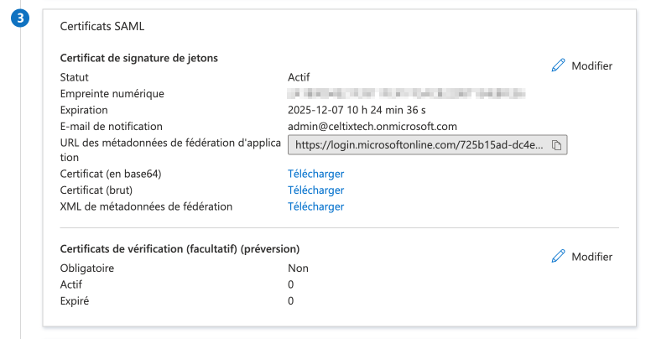Click the Obligatoire value Non

point(298,269)
